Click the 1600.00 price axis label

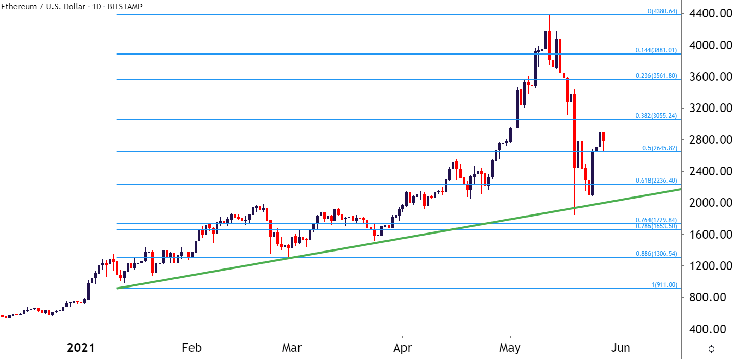pyautogui.click(x=710, y=235)
